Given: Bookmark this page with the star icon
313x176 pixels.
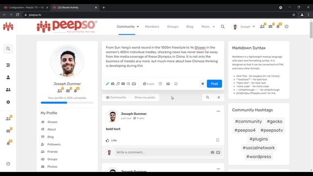Looking at the screenshot, I should tap(293, 15).
